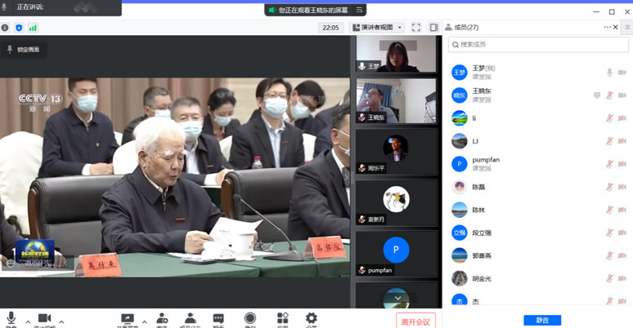The image size is (633, 328).
Task: Open the meeting info icon
Action: coord(5,27)
